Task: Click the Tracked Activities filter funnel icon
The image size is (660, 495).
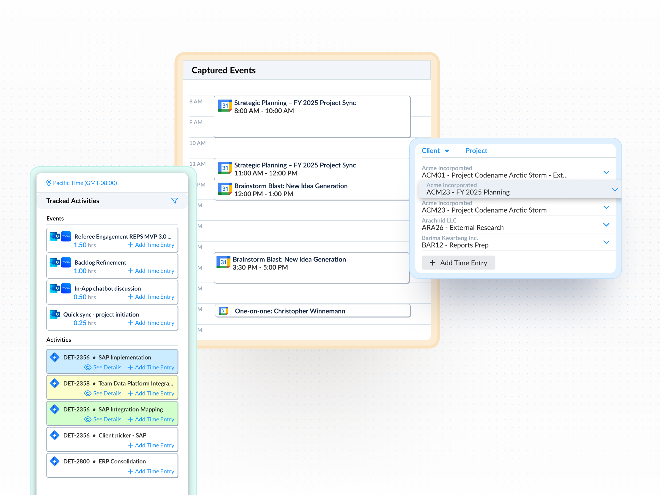Action: (x=175, y=201)
